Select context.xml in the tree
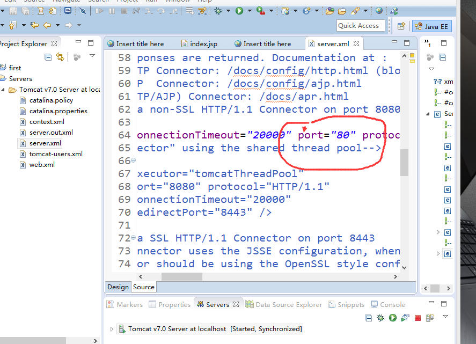This screenshot has width=476, height=344. click(47, 122)
